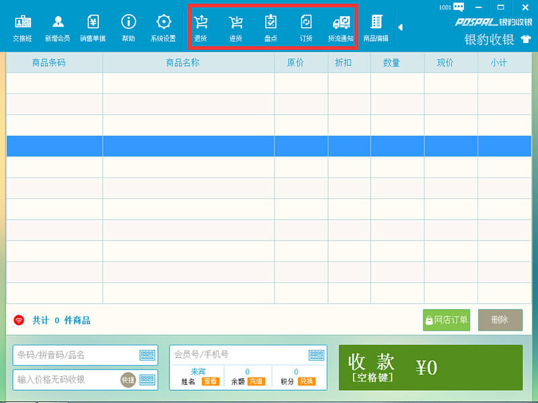
Task: Open 商品编辑 product editor
Action: pos(376,27)
